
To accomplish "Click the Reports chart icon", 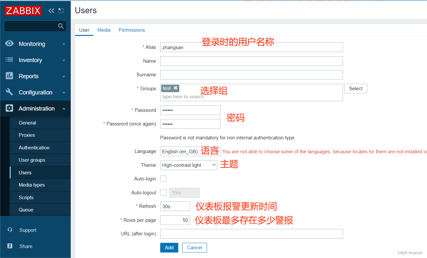I will click(9, 76).
